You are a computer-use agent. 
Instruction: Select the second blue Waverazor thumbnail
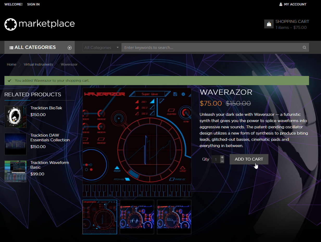[x=137, y=217]
